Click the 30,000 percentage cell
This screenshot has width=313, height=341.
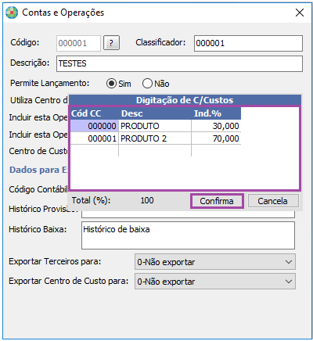click(216, 126)
